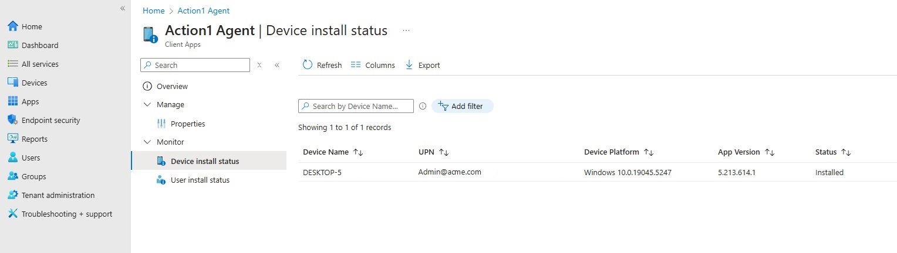Export the device install status data
Viewport: 897px width, 253px height.
(423, 65)
